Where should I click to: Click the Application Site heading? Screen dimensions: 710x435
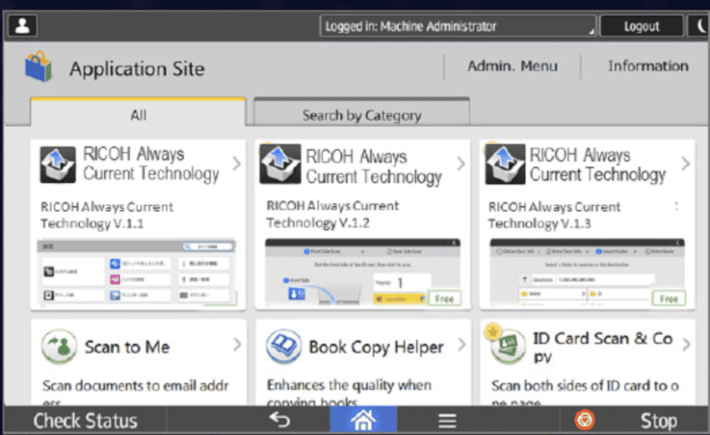point(137,69)
